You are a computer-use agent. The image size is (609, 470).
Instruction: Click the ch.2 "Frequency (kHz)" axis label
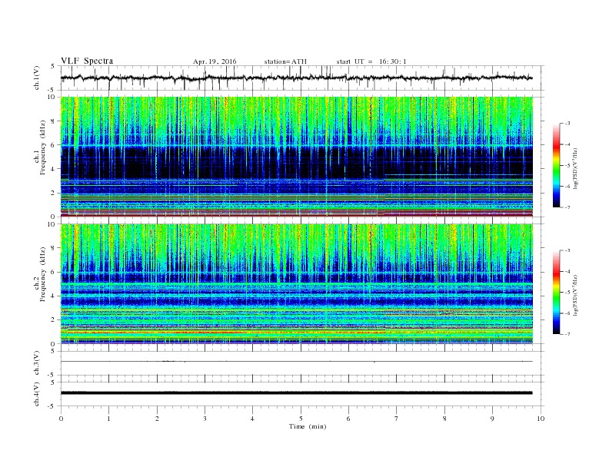[x=43, y=274]
